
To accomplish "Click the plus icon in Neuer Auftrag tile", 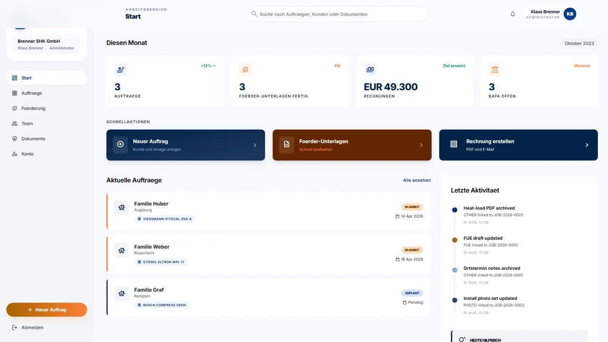I will pos(120,144).
